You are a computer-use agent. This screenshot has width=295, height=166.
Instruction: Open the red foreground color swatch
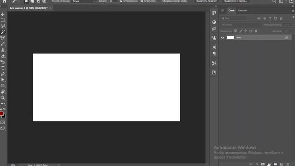click(1, 113)
